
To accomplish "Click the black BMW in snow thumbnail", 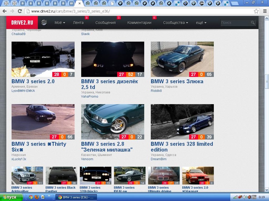I will tap(43, 59).
